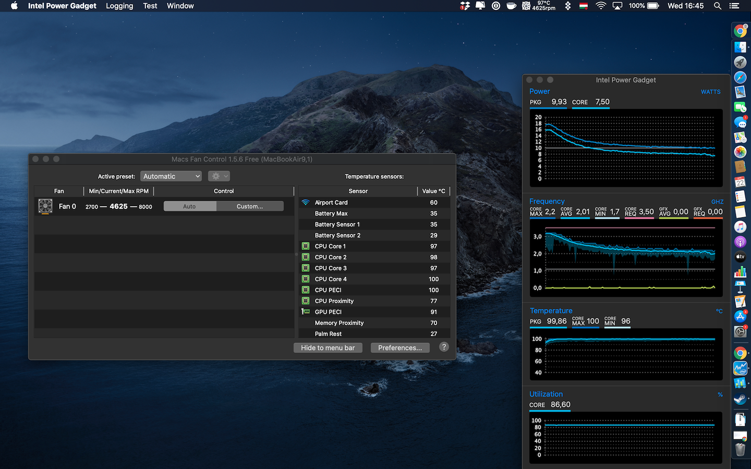Open Photos from the Dock
The width and height of the screenshot is (751, 469).
pos(740,152)
